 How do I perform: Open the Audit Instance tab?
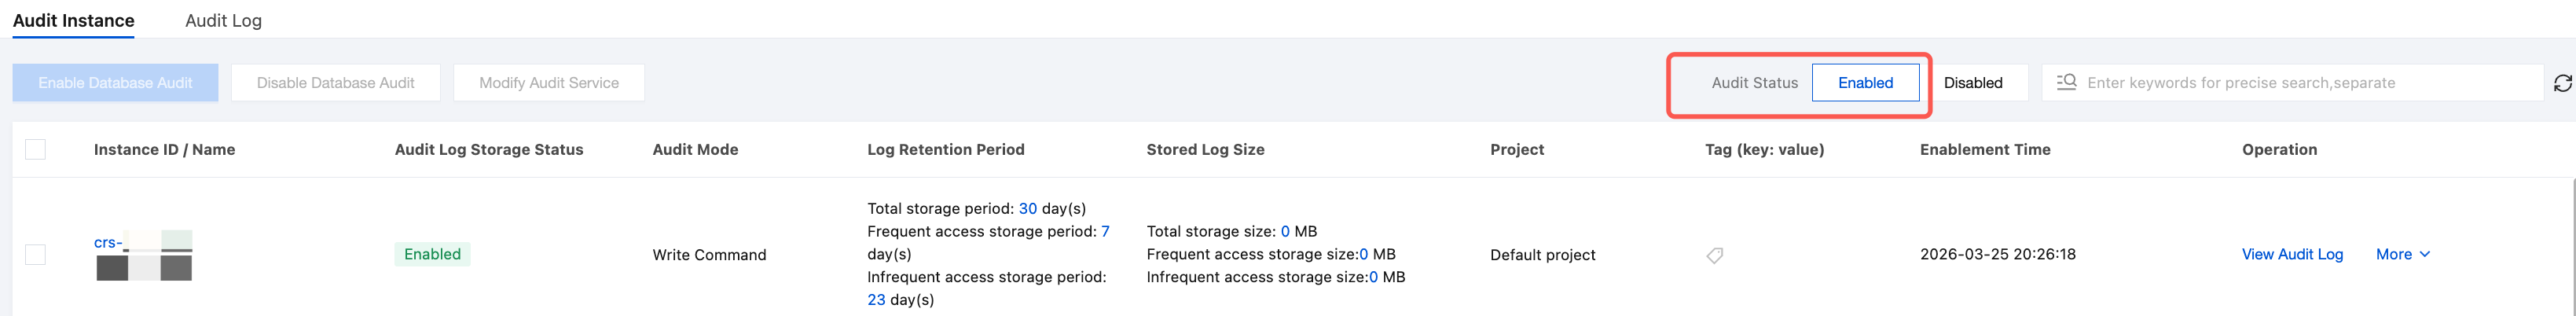[74, 21]
